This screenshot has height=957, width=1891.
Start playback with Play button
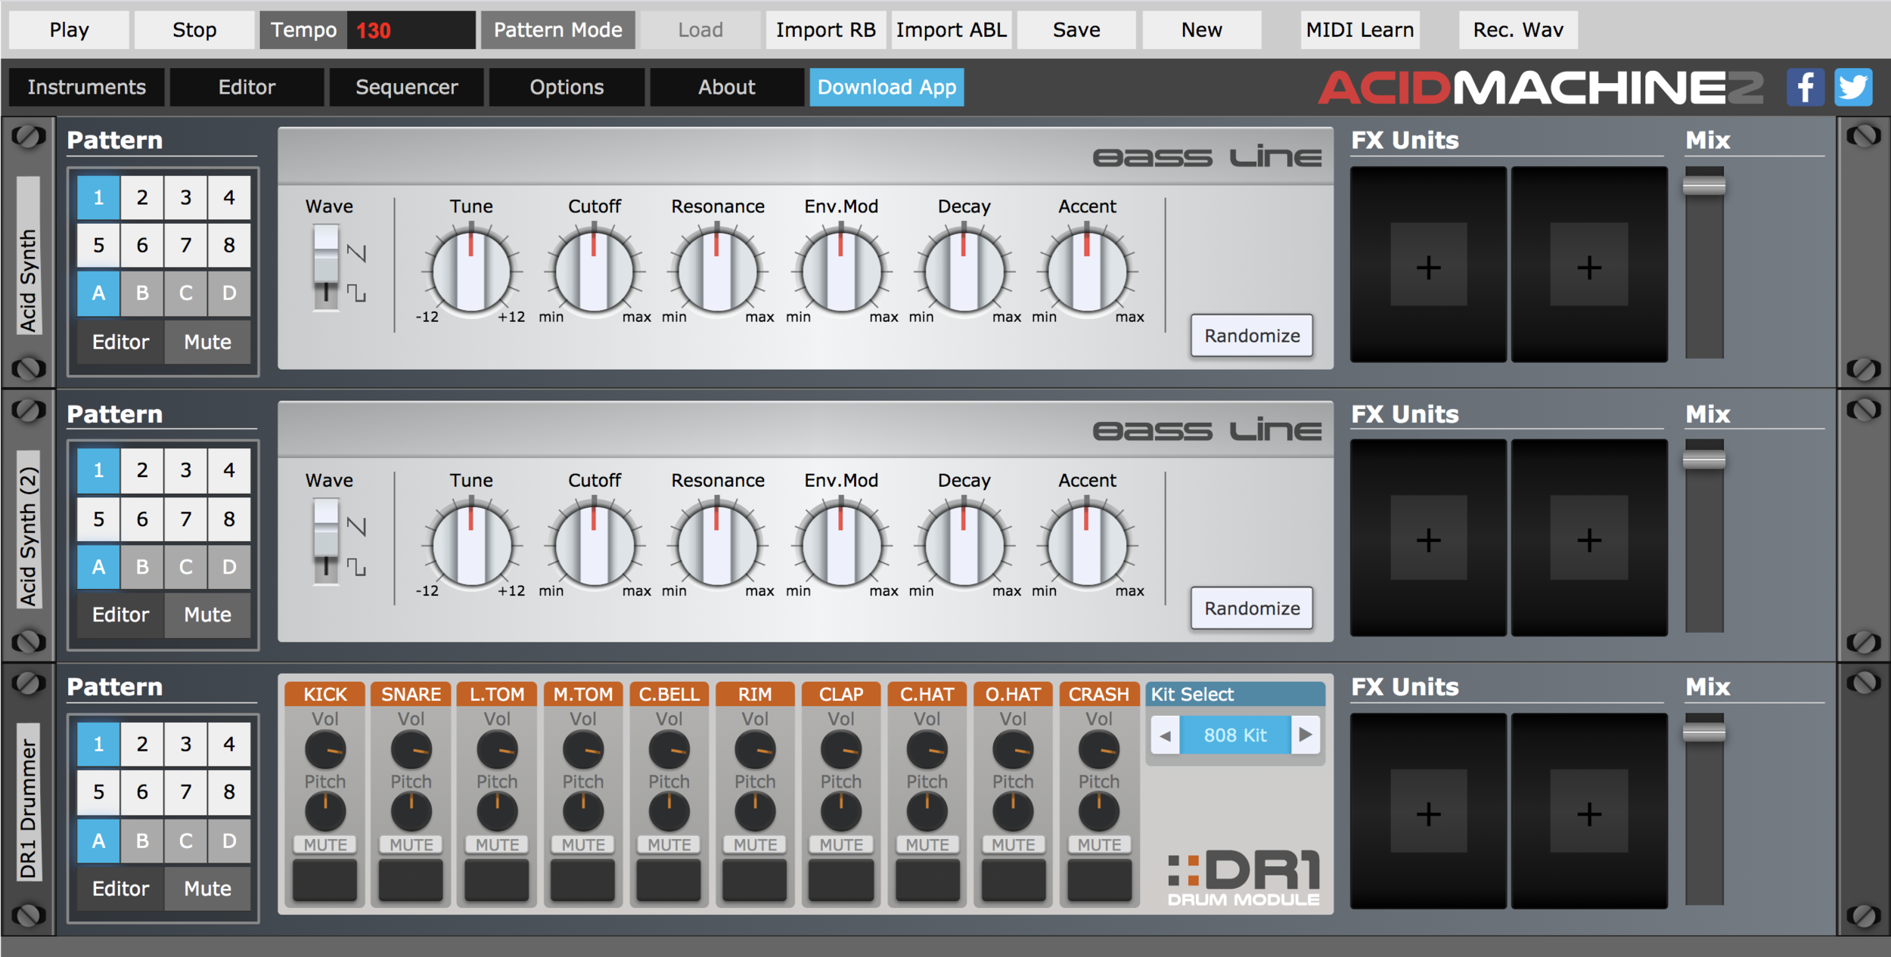[x=69, y=30]
